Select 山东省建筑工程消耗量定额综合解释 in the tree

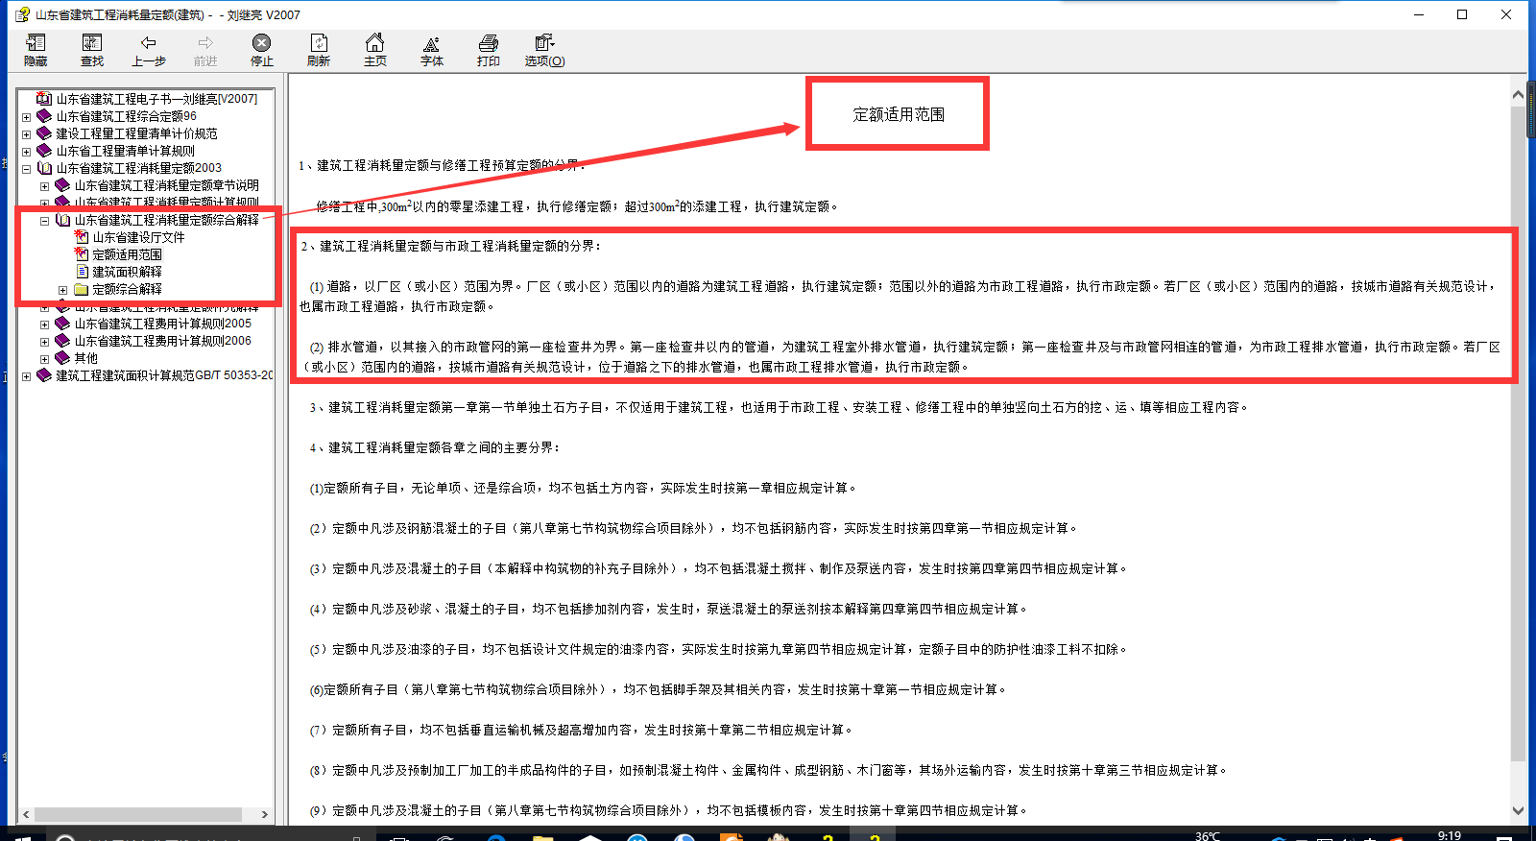[x=166, y=220]
